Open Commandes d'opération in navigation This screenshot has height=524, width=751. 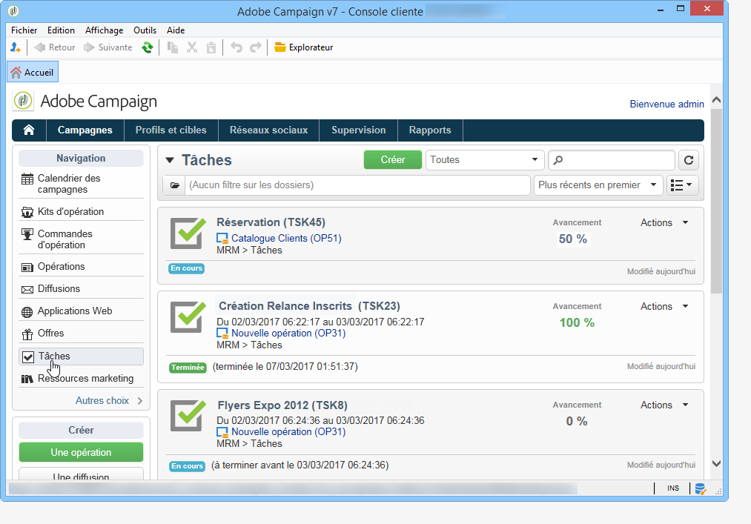(x=81, y=239)
